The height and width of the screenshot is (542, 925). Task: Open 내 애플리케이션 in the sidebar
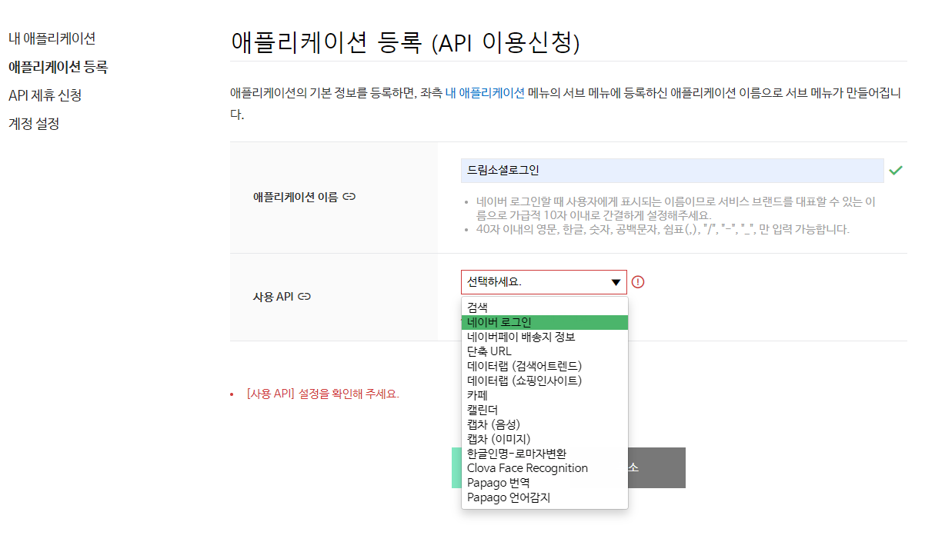coord(52,38)
